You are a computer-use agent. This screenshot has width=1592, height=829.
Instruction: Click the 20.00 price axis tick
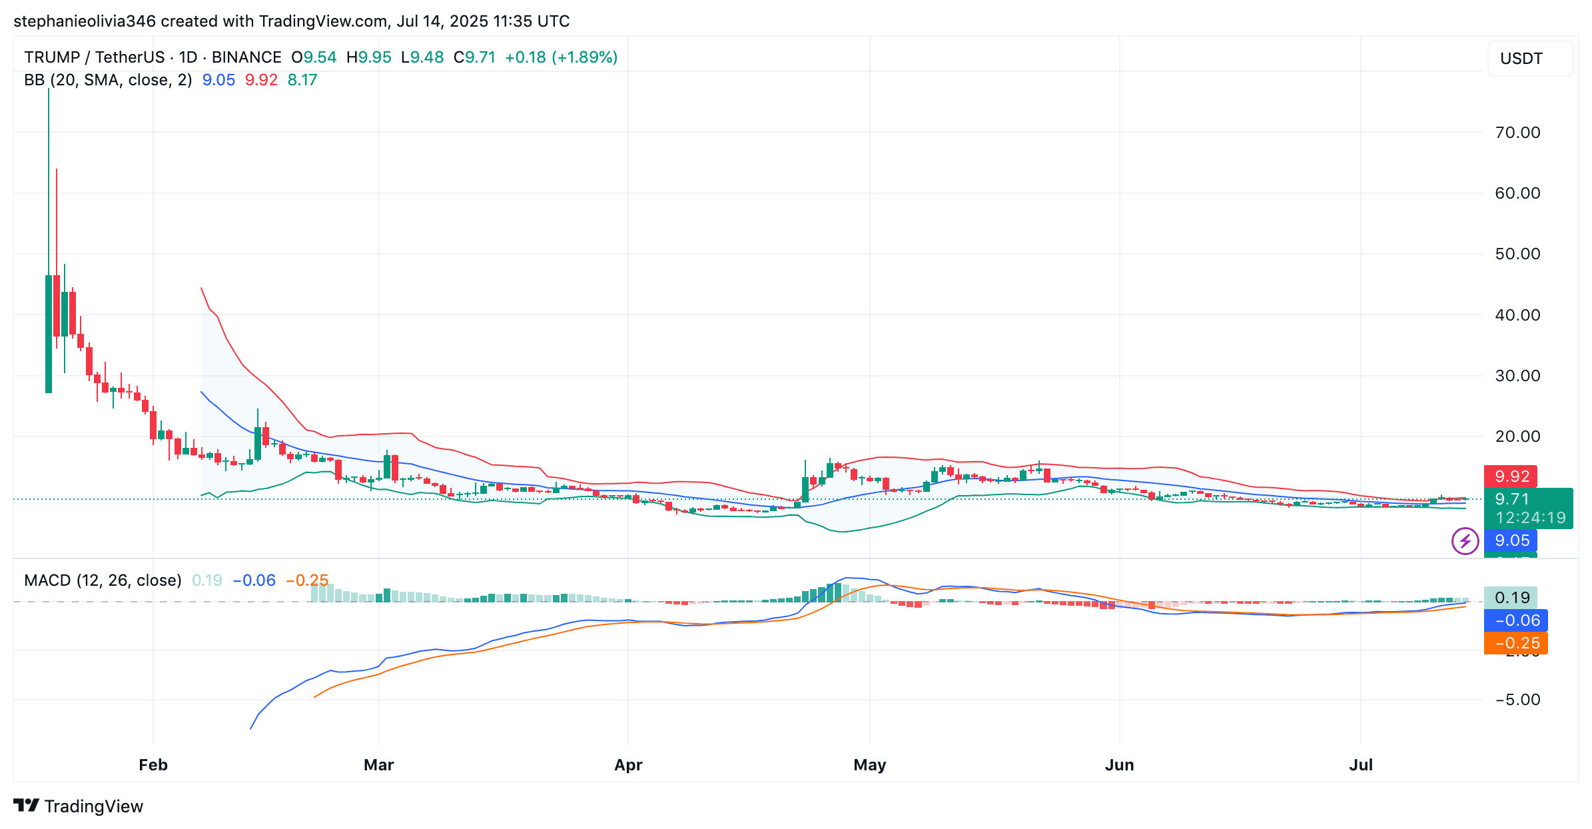[x=1517, y=436]
